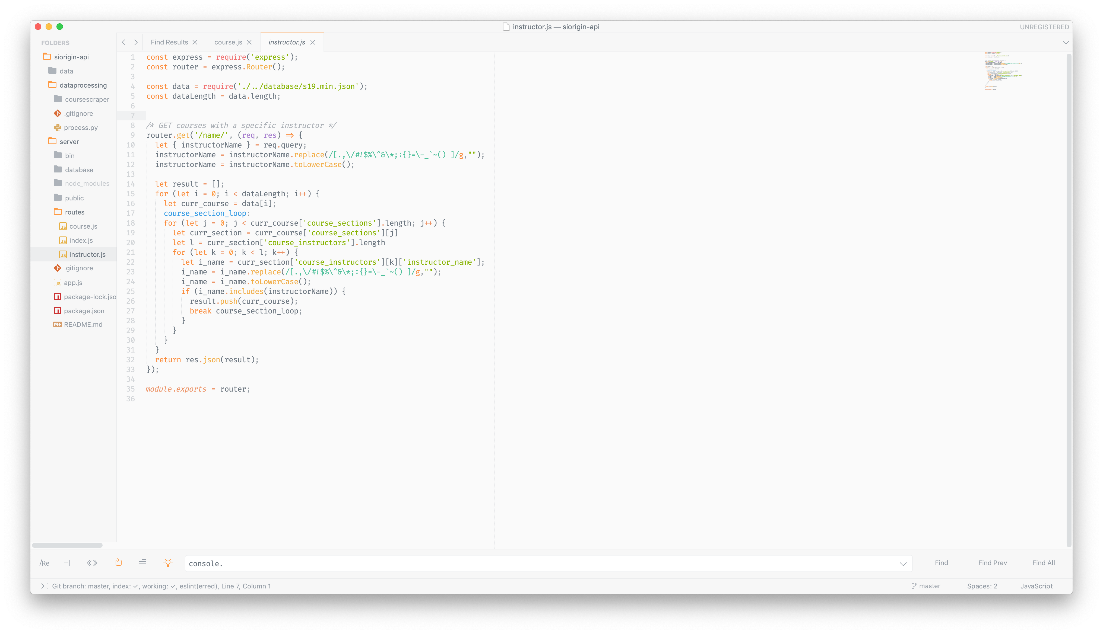Click the console panel switcher icon
1103x634 pixels.
[x=45, y=586]
